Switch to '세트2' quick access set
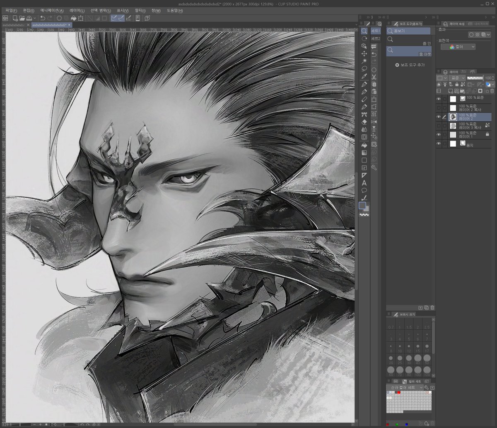The height and width of the screenshot is (428, 497). (x=375, y=39)
